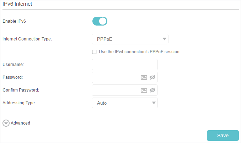
Task: Click the Enable IPv6 label text
Action: 14,21
